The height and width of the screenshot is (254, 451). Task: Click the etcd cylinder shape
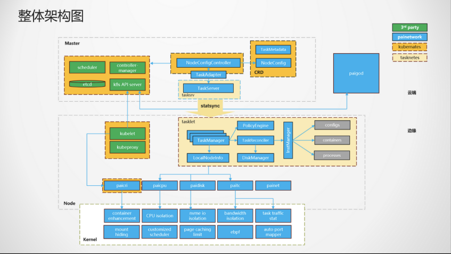point(87,84)
